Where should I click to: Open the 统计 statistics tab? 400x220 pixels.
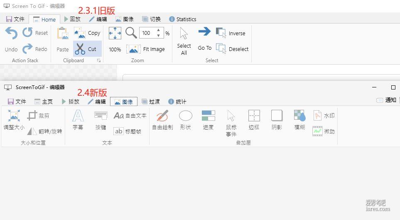click(x=177, y=102)
